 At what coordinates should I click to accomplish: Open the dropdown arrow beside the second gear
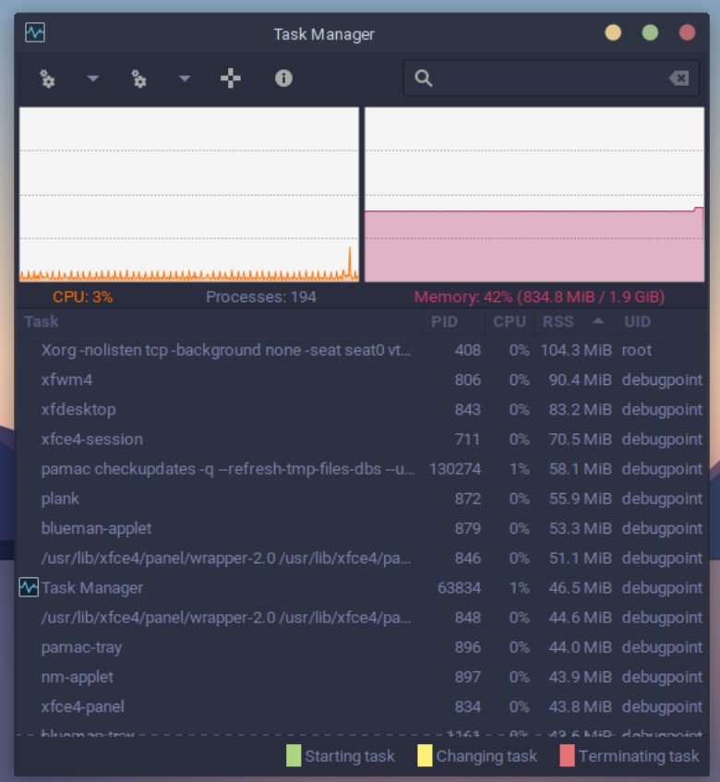point(185,78)
